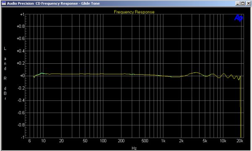Click the '-0.8' y-axis label
The height and width of the screenshot is (151, 252).
[21, 125]
